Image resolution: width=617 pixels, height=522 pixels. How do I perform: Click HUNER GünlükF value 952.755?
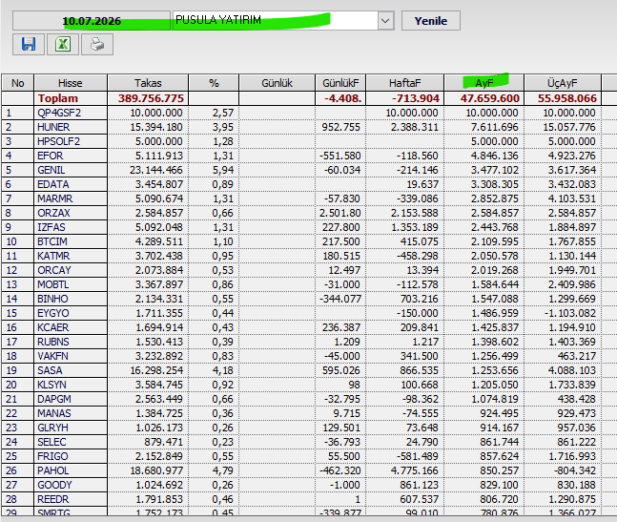point(340,127)
